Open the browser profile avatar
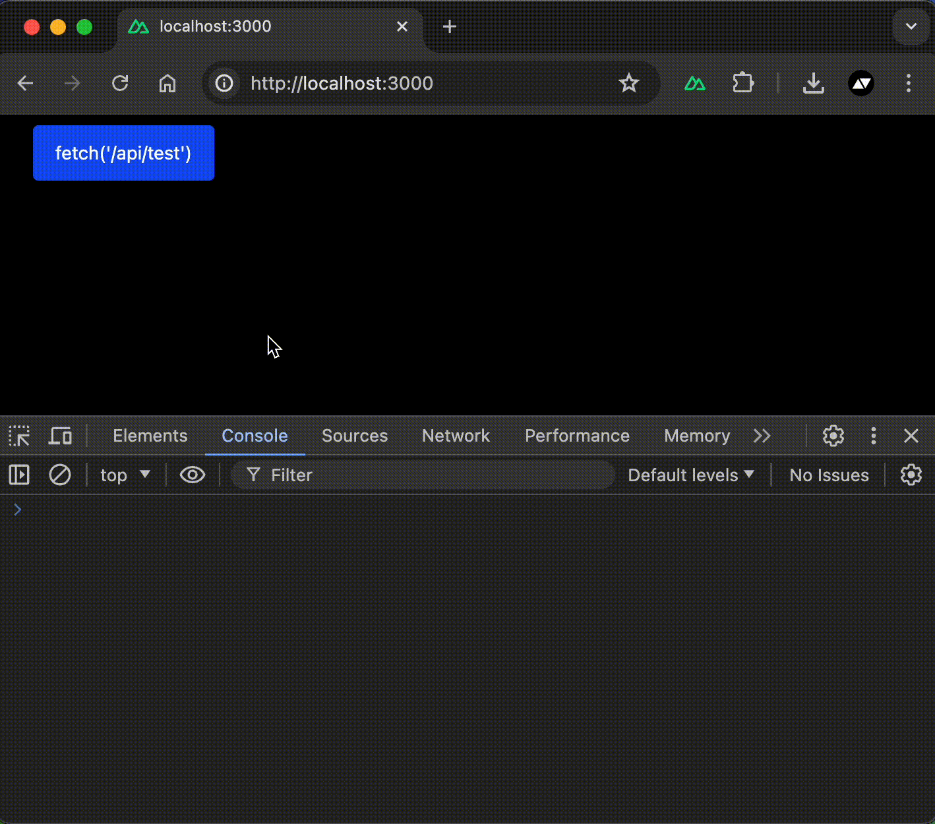 tap(861, 83)
